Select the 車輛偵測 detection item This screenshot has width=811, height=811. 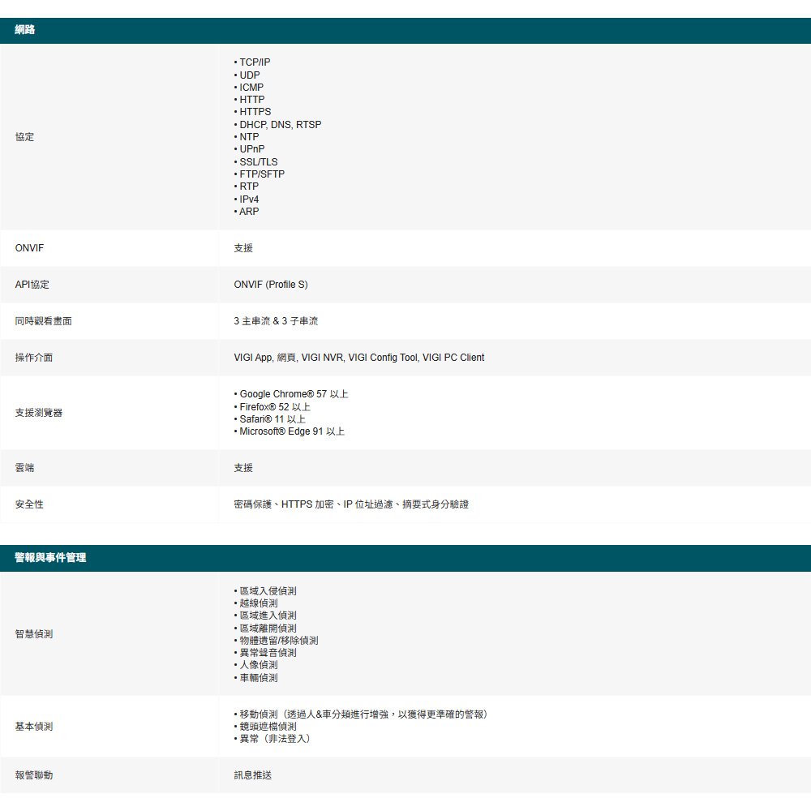258,678
